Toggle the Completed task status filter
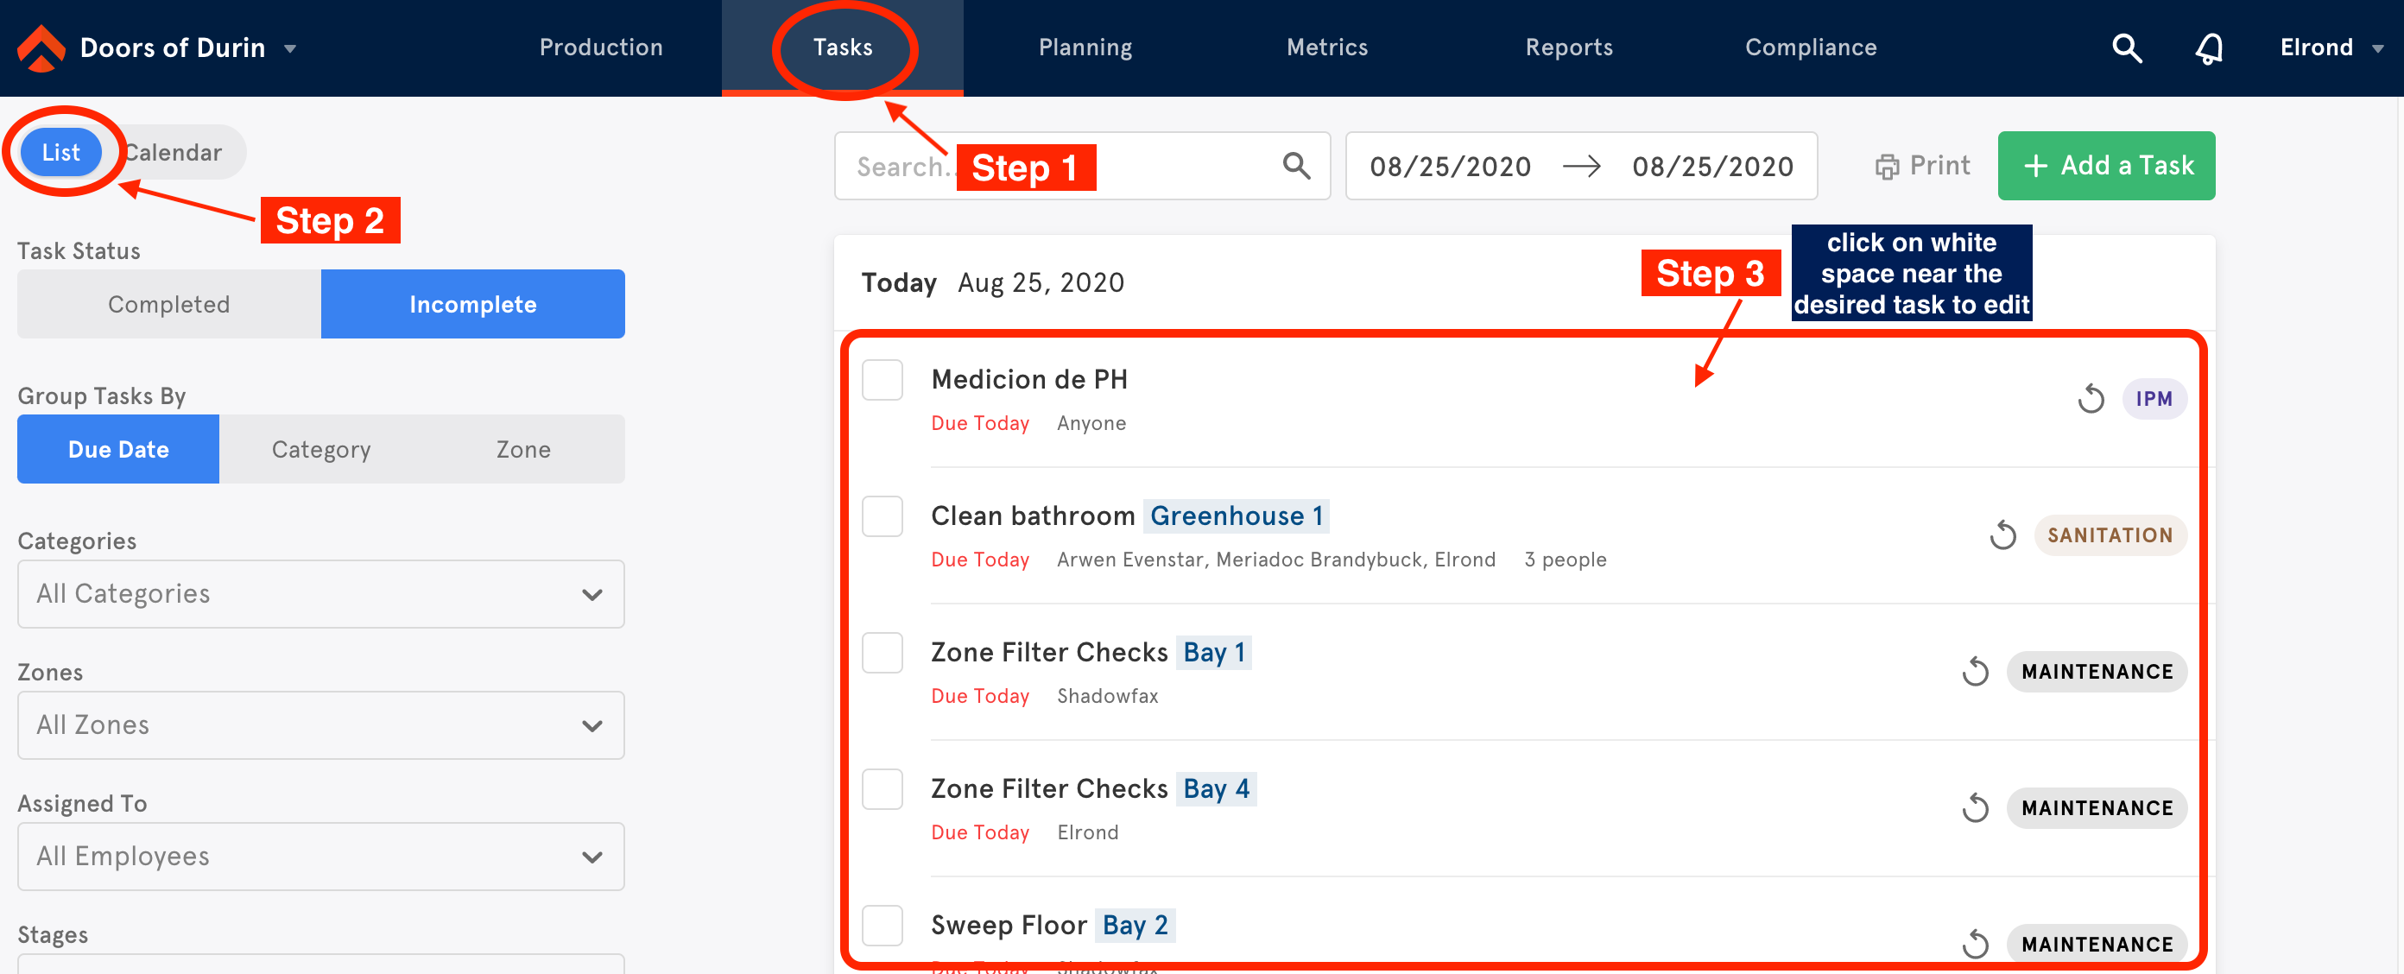 click(168, 304)
